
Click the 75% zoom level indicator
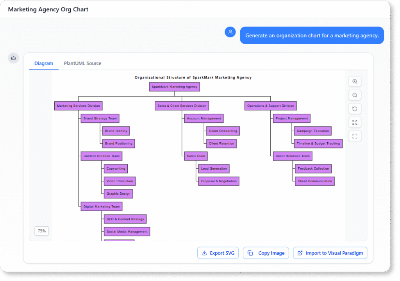pos(41,231)
